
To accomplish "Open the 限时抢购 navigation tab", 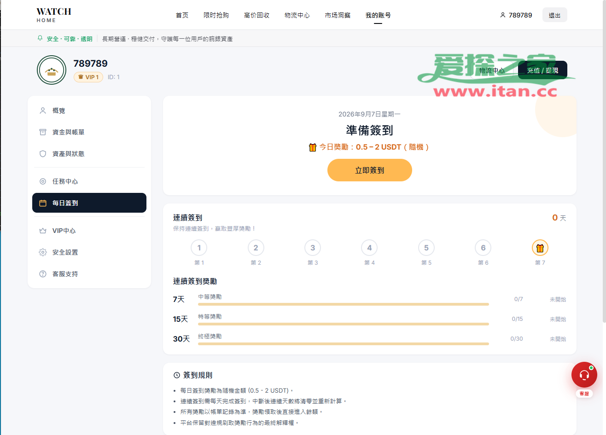I will 216,15.
